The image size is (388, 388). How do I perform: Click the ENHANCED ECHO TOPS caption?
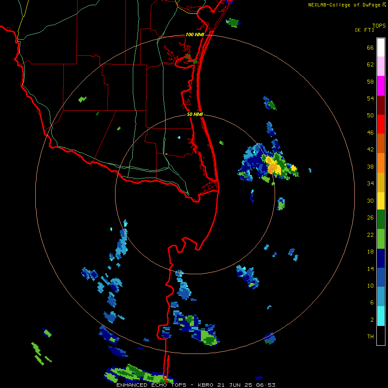coord(151,385)
